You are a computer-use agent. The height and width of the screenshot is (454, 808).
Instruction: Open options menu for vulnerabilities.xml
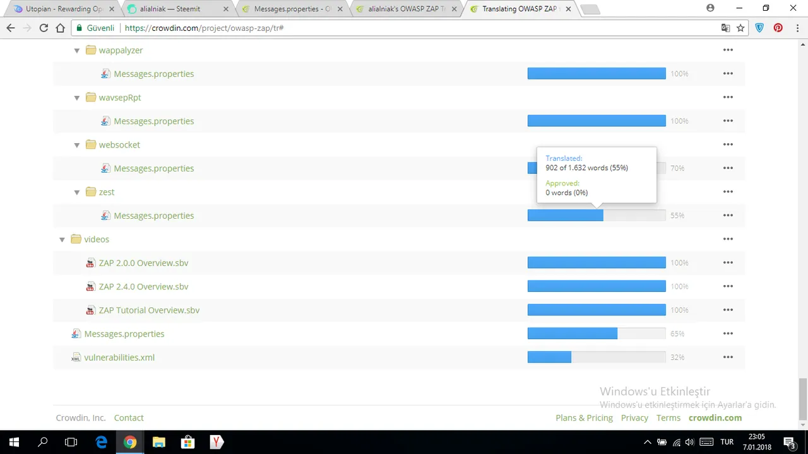click(x=728, y=358)
